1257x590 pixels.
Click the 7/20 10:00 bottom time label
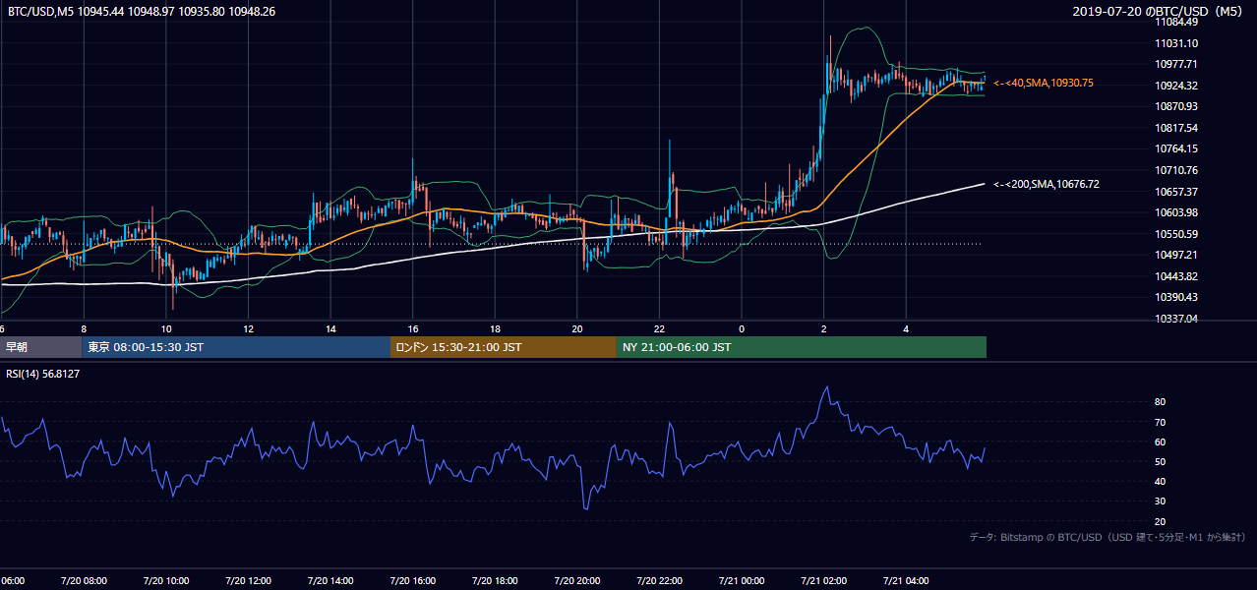(166, 581)
